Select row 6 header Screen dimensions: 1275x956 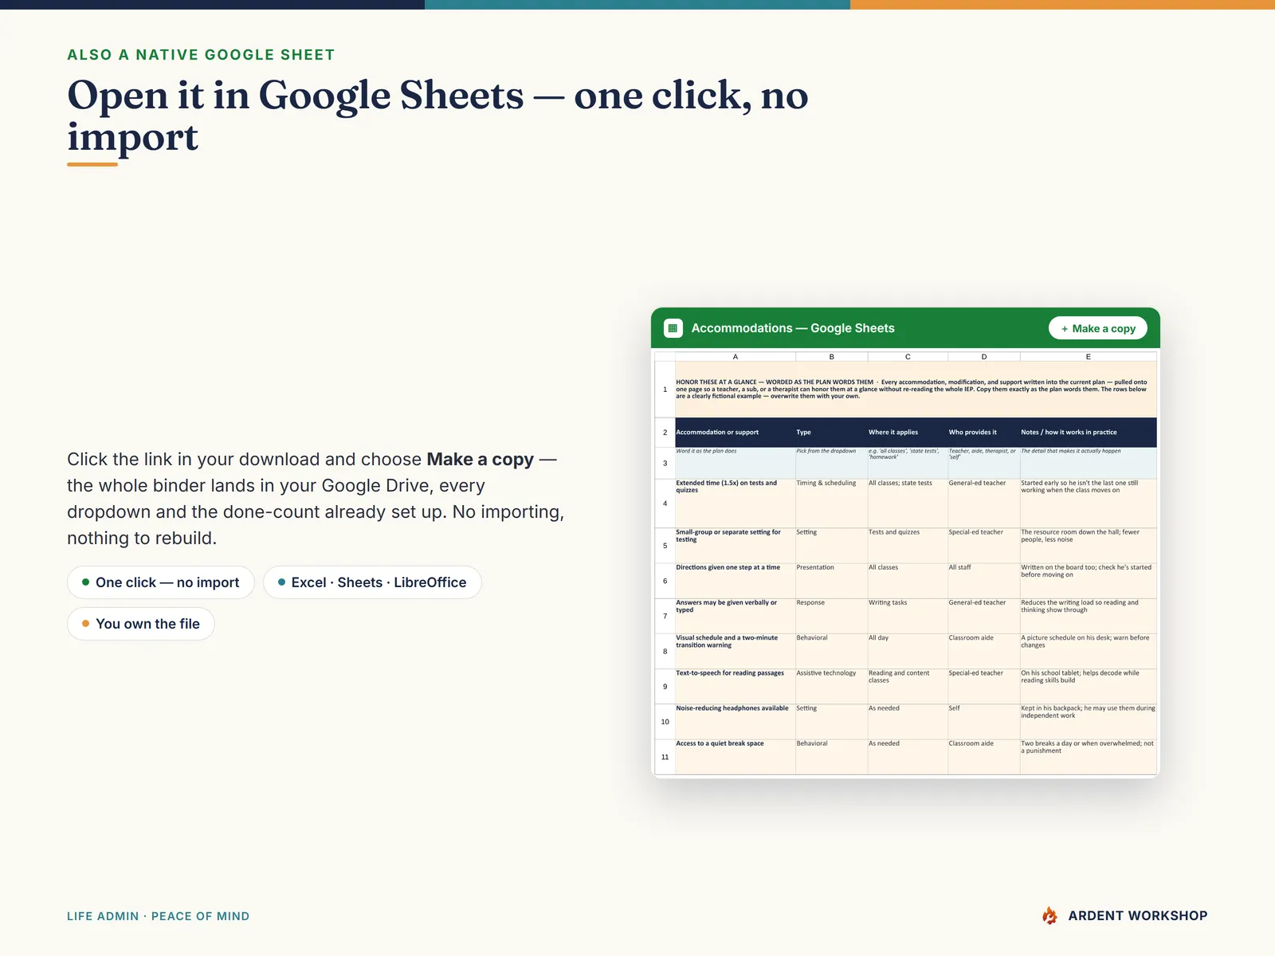(x=665, y=581)
